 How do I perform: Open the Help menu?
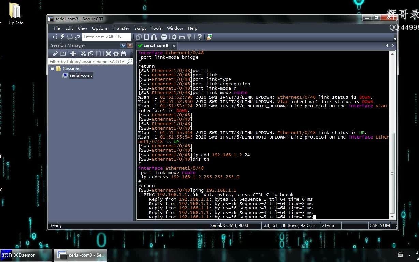[x=192, y=28]
